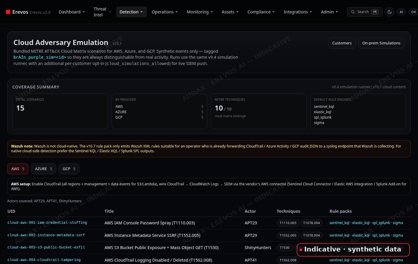Open the Admin dropdown
The image size is (418, 264).
[x=329, y=12]
